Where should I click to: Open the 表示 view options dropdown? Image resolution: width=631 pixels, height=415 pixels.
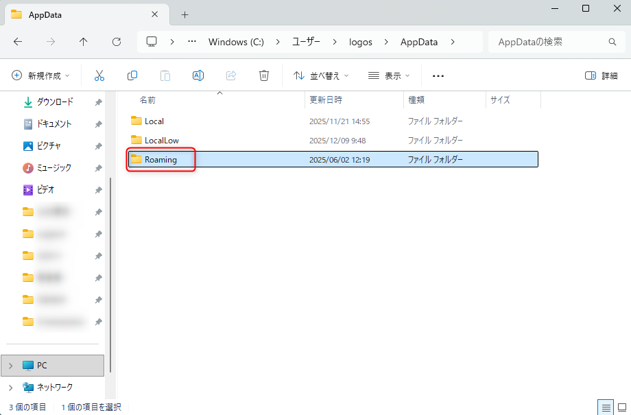388,75
